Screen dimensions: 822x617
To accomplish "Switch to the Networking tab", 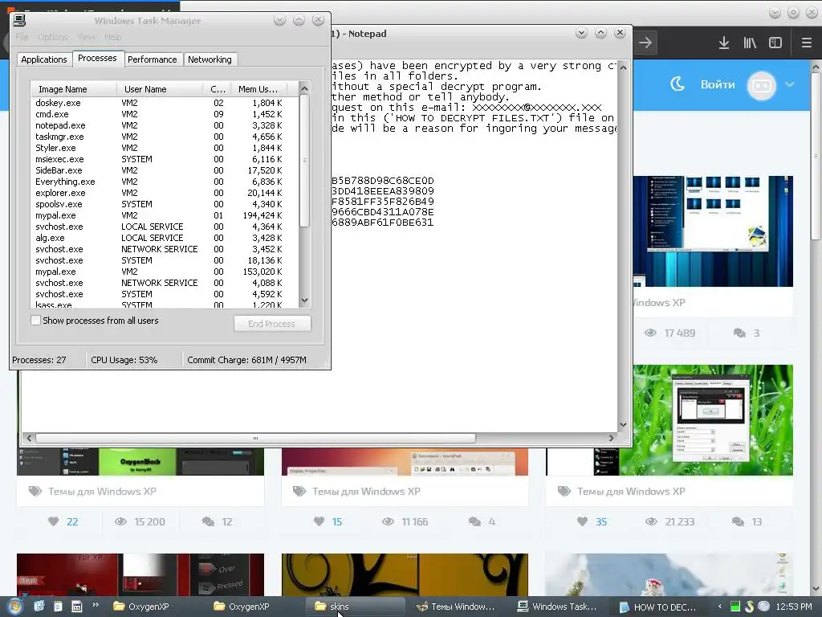I will [210, 59].
